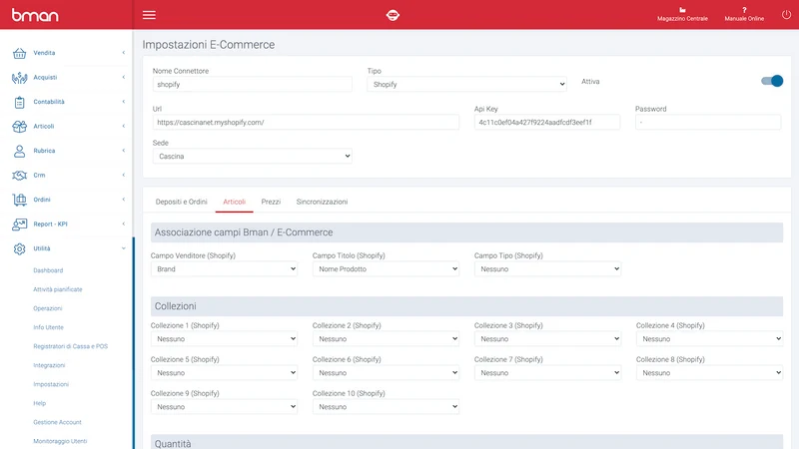Open Collezione 5 (Shopify) dropdown
Image resolution: width=799 pixels, height=449 pixels.
click(x=224, y=372)
